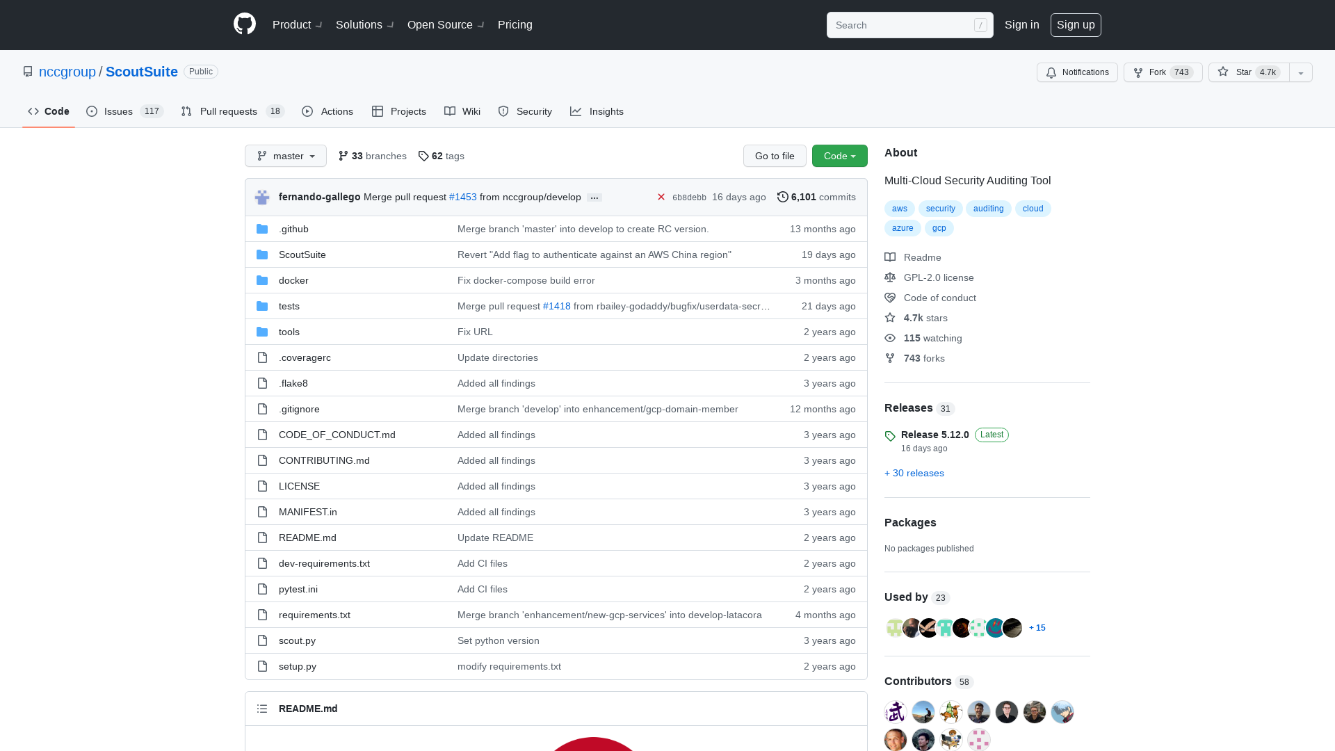1335x751 pixels.
Task: Open the Wiki tab
Action: pos(462,111)
